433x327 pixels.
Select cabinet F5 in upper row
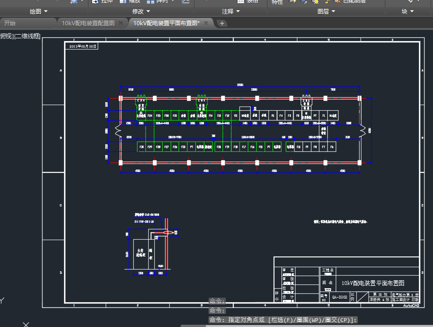coord(273,116)
